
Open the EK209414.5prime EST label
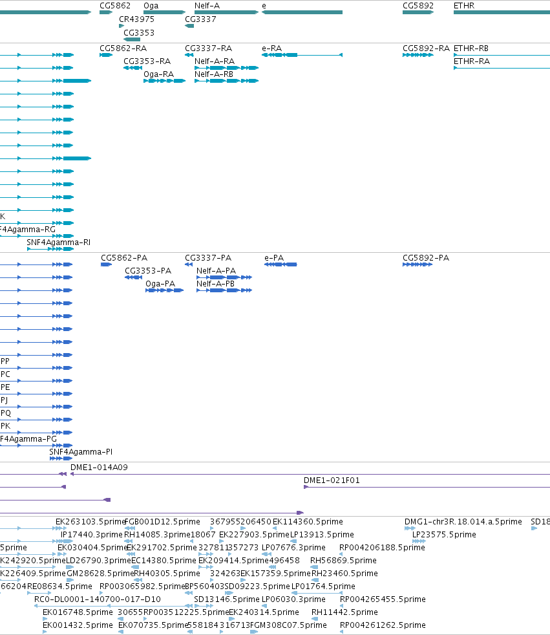pos(233,561)
